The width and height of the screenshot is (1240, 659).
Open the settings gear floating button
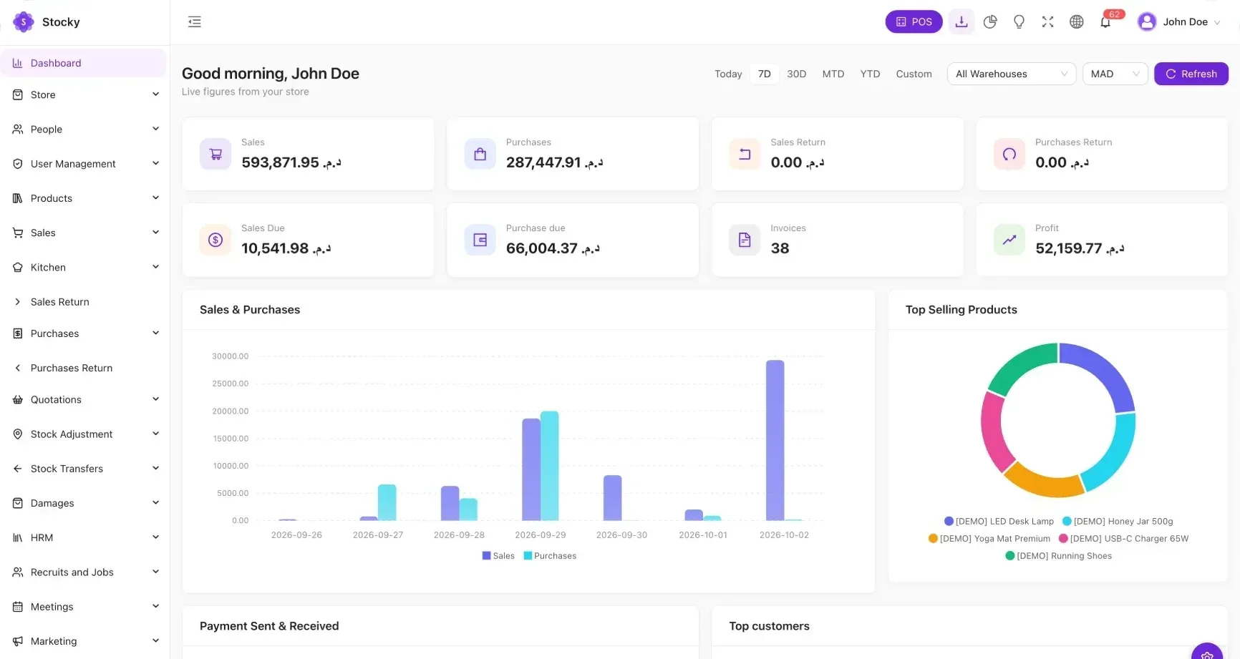(x=1207, y=653)
